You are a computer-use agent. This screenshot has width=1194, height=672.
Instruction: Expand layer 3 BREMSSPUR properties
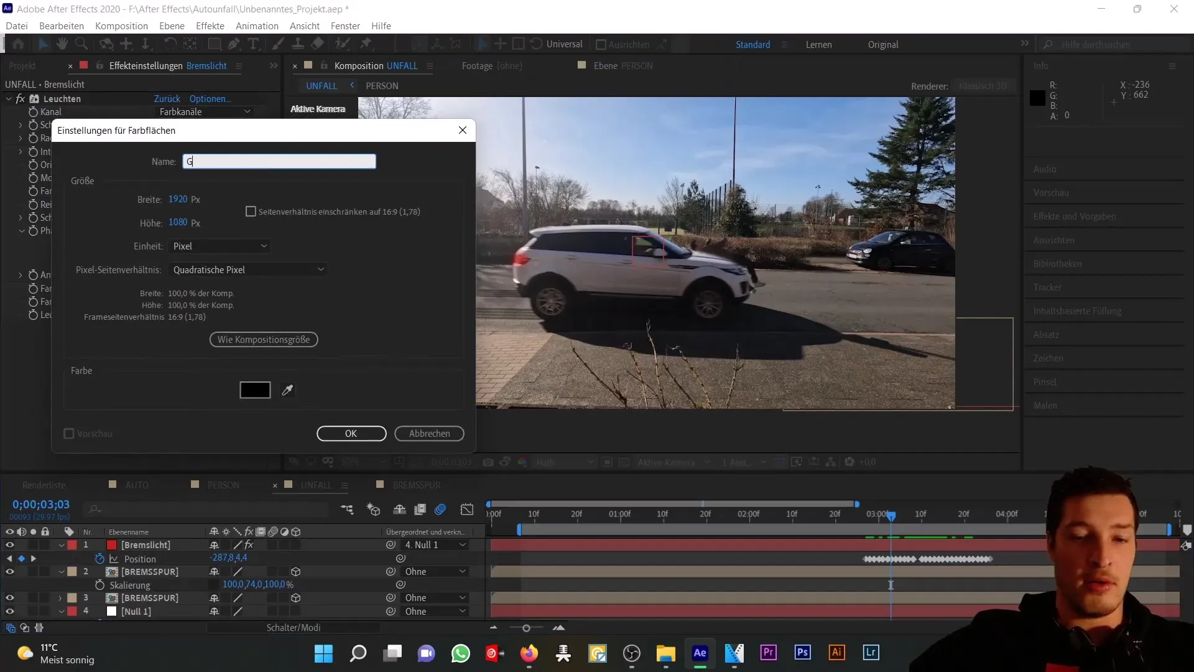point(60,598)
